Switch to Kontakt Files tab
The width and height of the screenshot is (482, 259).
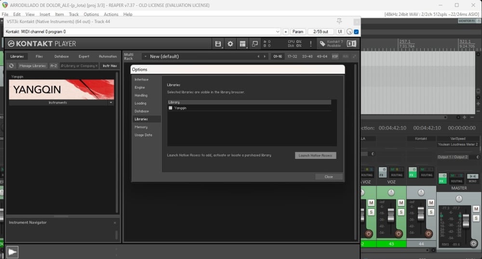[x=40, y=56]
